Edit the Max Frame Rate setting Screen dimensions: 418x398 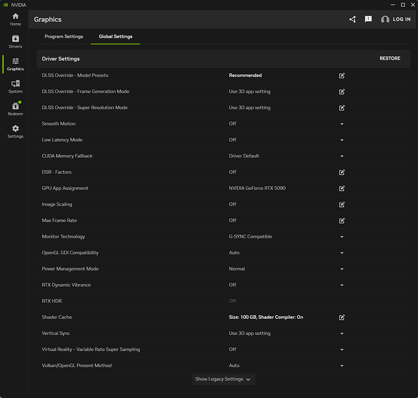342,220
